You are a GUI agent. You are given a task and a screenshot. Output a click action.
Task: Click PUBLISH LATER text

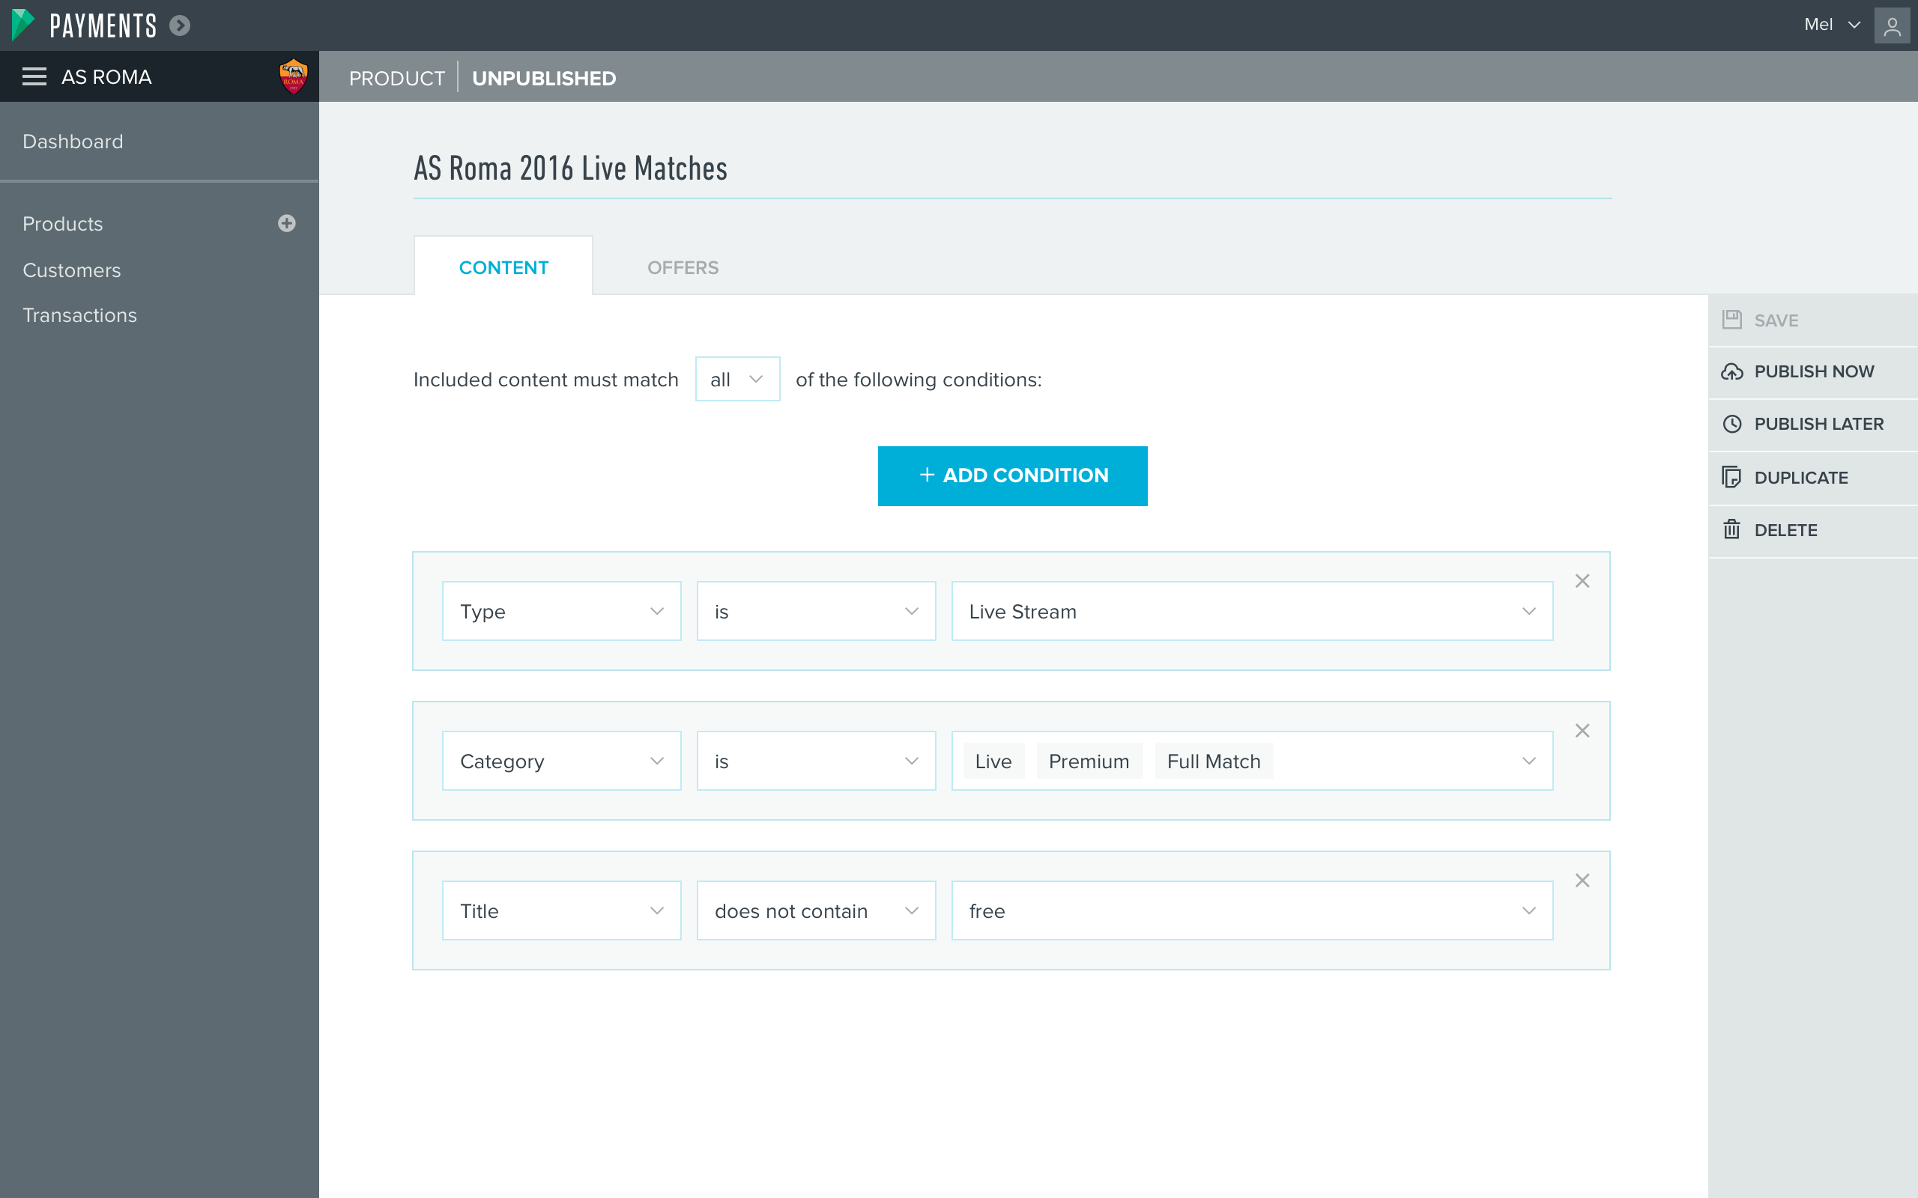[1818, 424]
